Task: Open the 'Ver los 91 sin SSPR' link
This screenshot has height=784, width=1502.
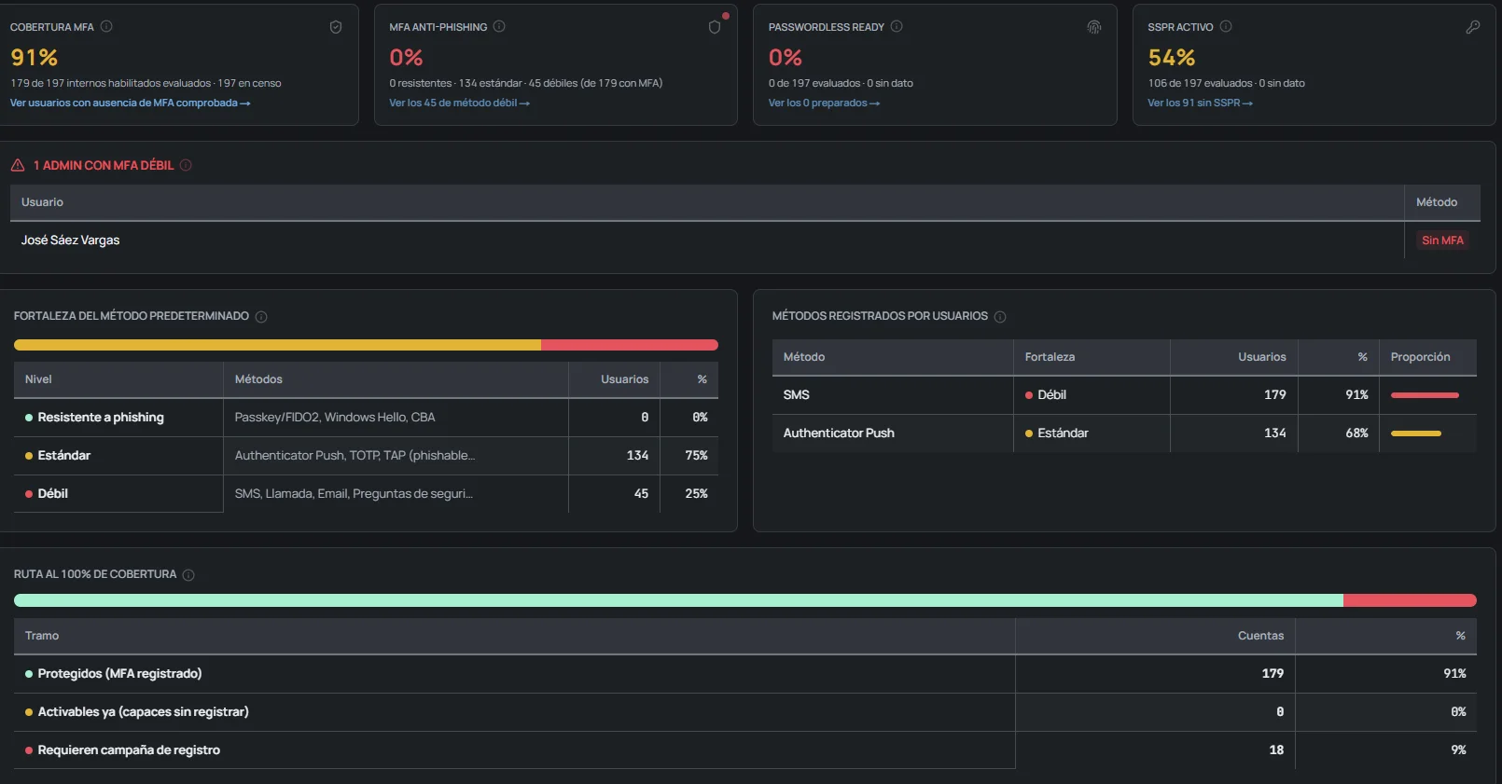Action: 1200,103
